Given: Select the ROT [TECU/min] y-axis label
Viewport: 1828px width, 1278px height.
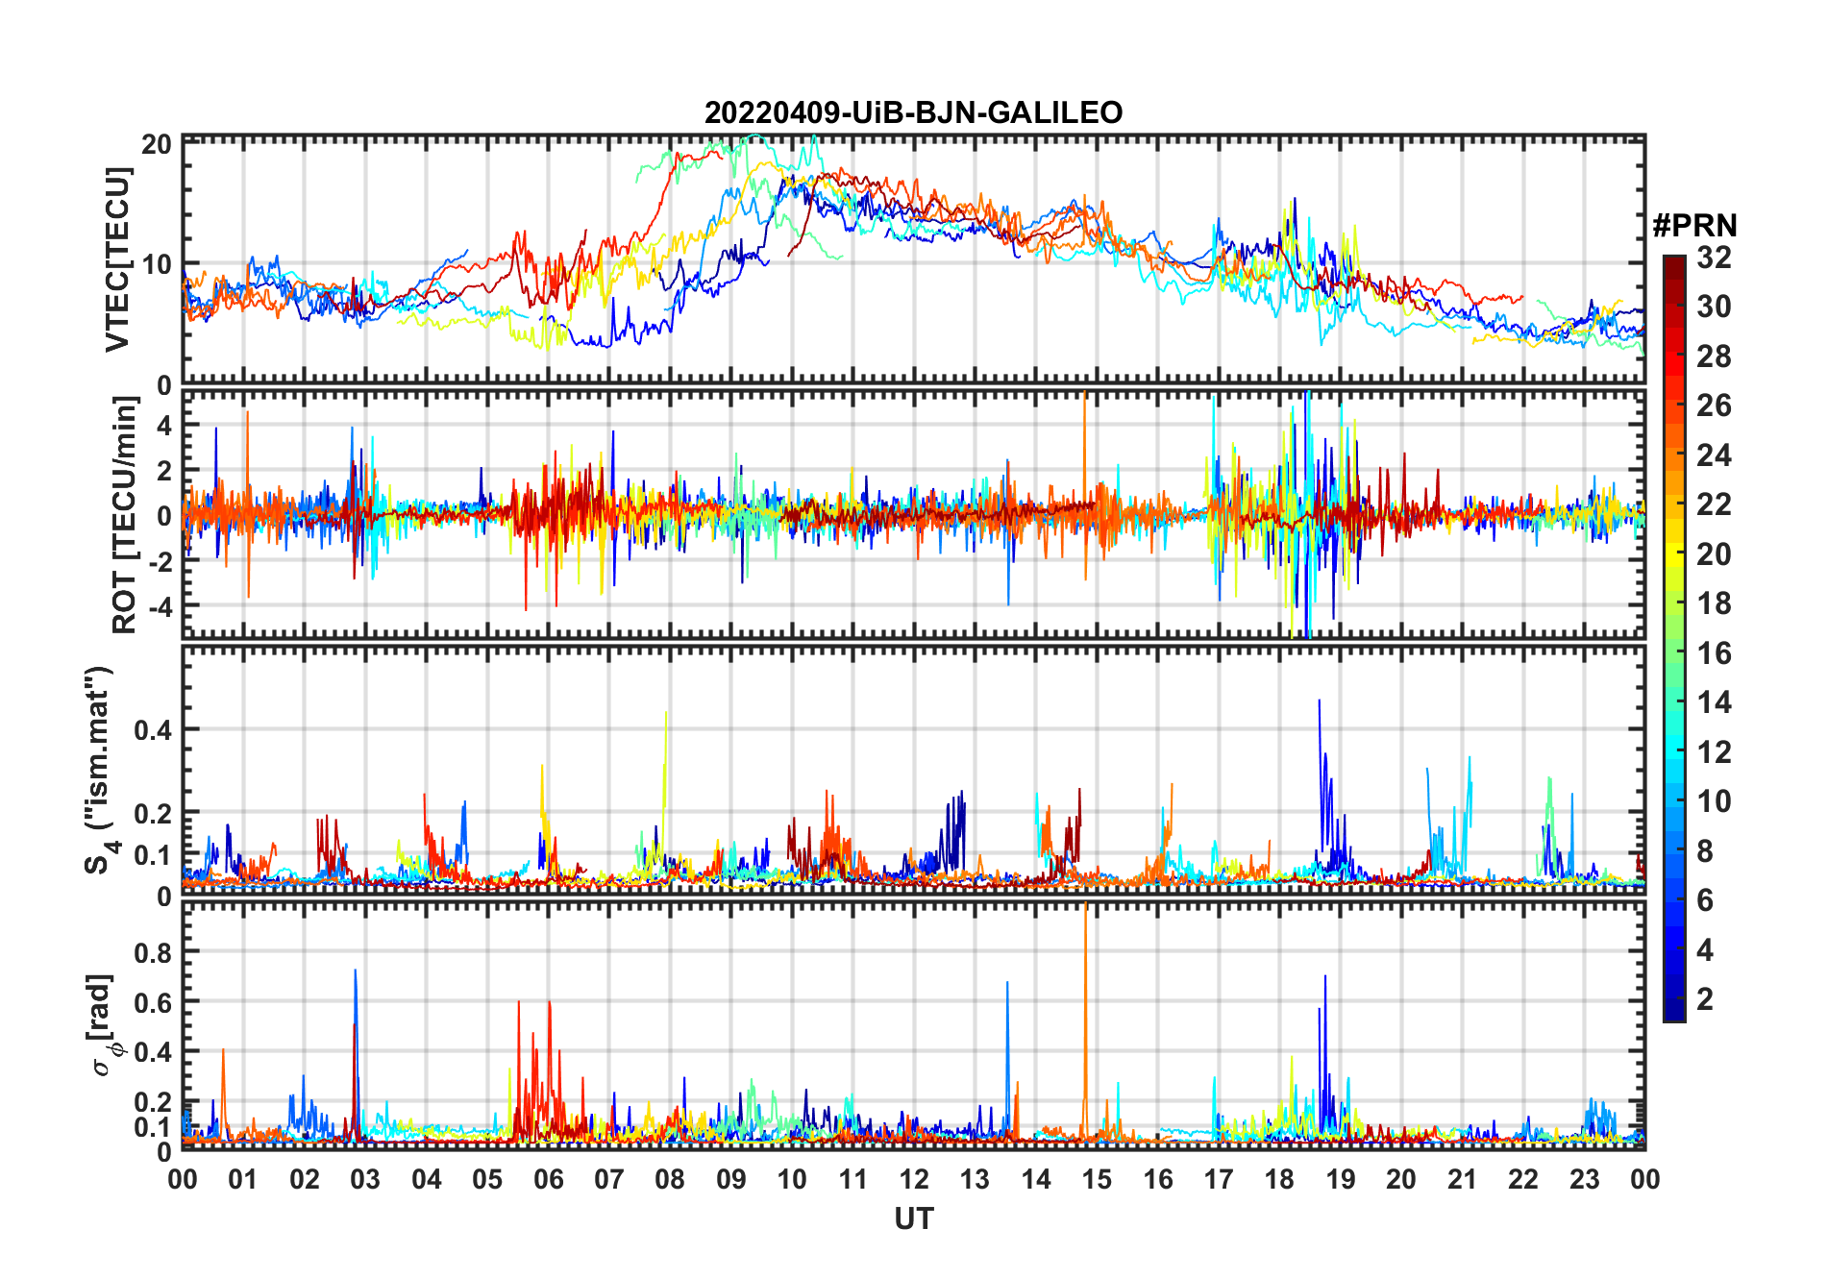Looking at the screenshot, I should 125,515.
